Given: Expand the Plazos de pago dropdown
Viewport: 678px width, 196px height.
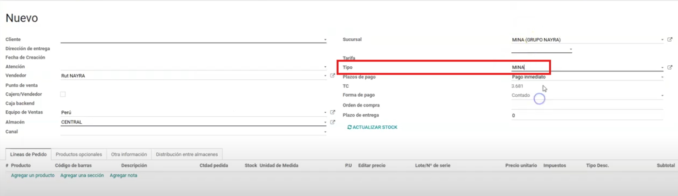Looking at the screenshot, I should pos(663,76).
